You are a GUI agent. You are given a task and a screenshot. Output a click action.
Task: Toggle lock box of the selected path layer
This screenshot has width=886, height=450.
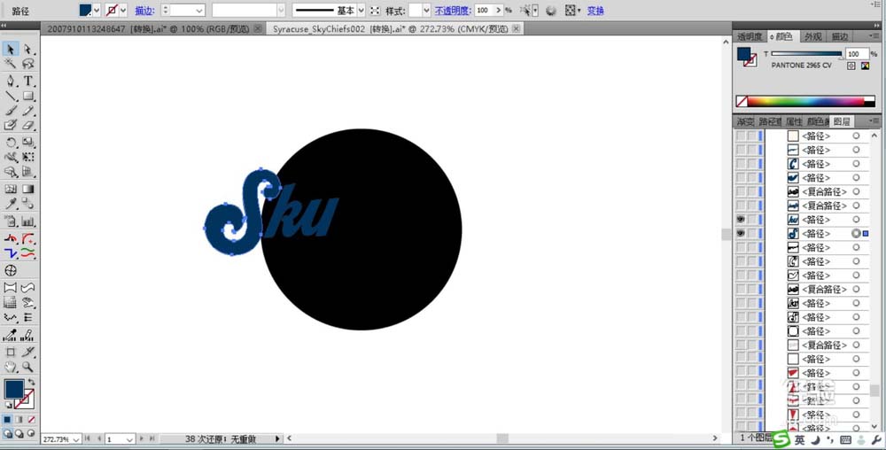pyautogui.click(x=751, y=233)
